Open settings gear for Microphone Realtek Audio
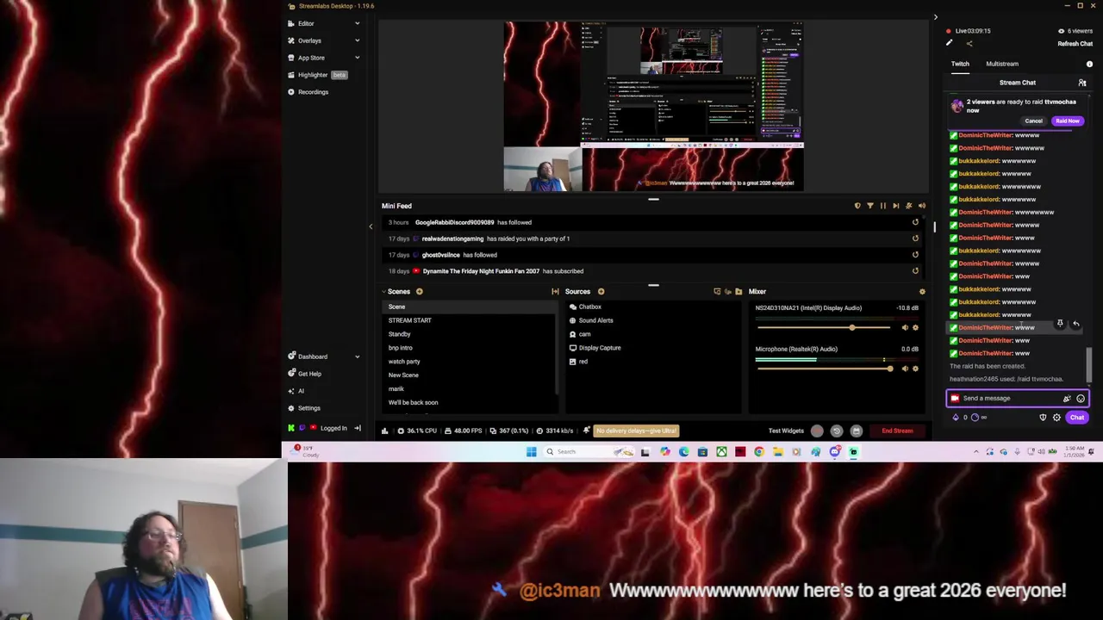The width and height of the screenshot is (1103, 620). pyautogui.click(x=915, y=369)
